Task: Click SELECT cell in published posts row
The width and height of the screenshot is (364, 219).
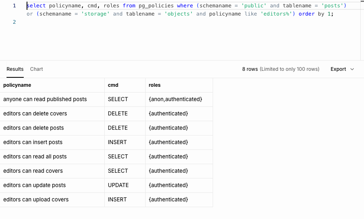Action: (125, 99)
